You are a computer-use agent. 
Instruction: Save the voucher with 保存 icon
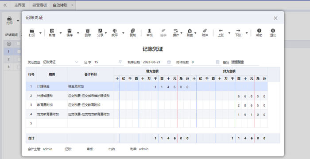[x=70, y=33]
